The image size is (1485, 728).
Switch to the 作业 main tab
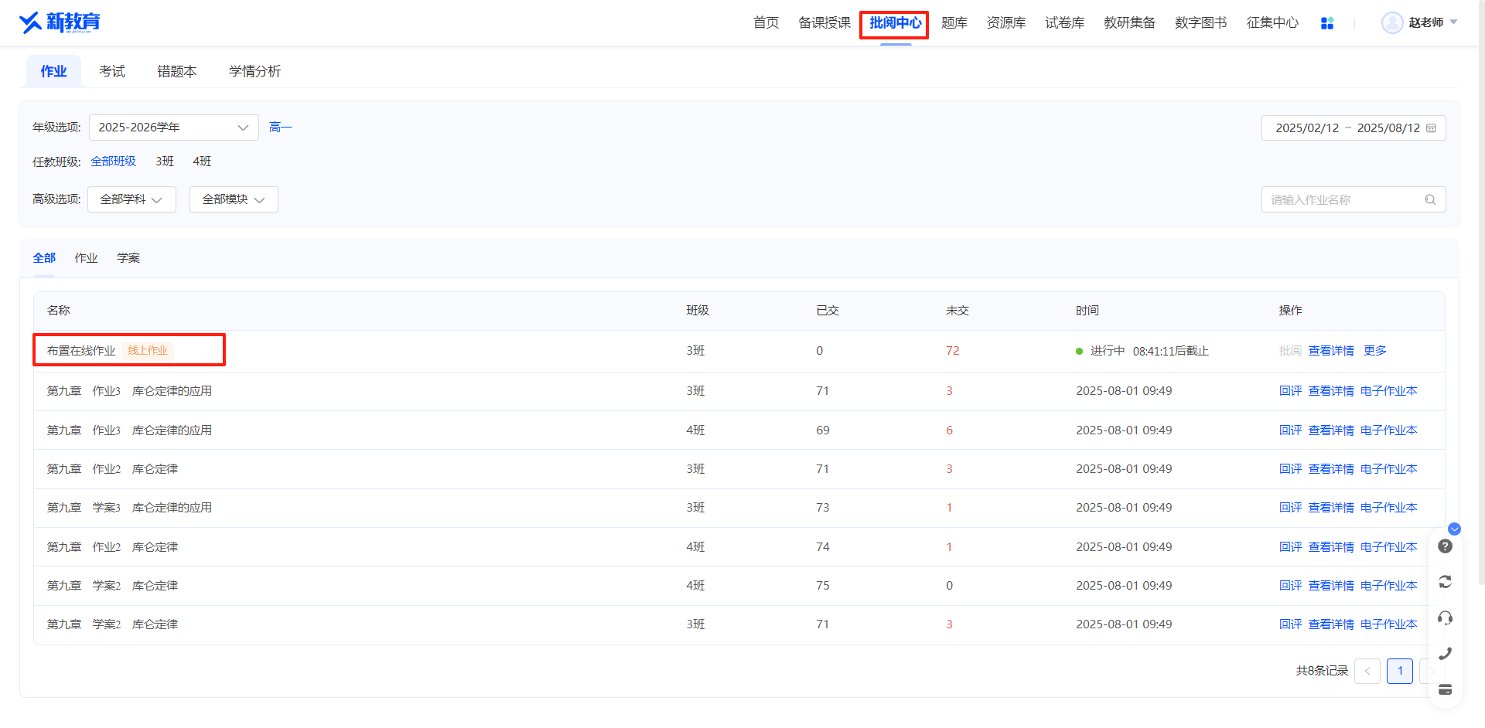click(x=53, y=71)
